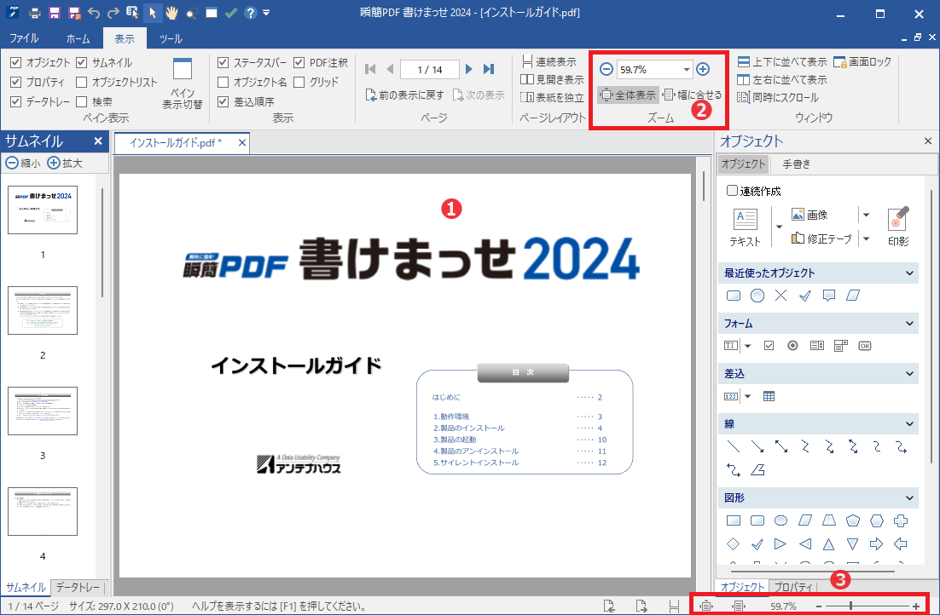Click the zoom in plus icon in ribbon
Screen dimensions: 940x615
703,70
